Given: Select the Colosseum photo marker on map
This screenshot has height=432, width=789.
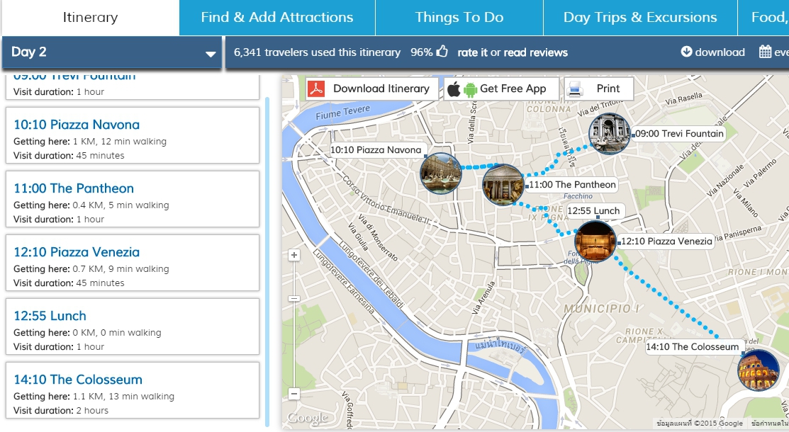Looking at the screenshot, I should [x=758, y=370].
